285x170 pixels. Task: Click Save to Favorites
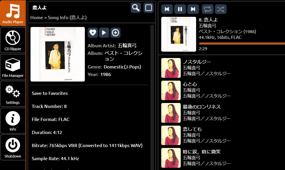pyautogui.click(x=50, y=93)
